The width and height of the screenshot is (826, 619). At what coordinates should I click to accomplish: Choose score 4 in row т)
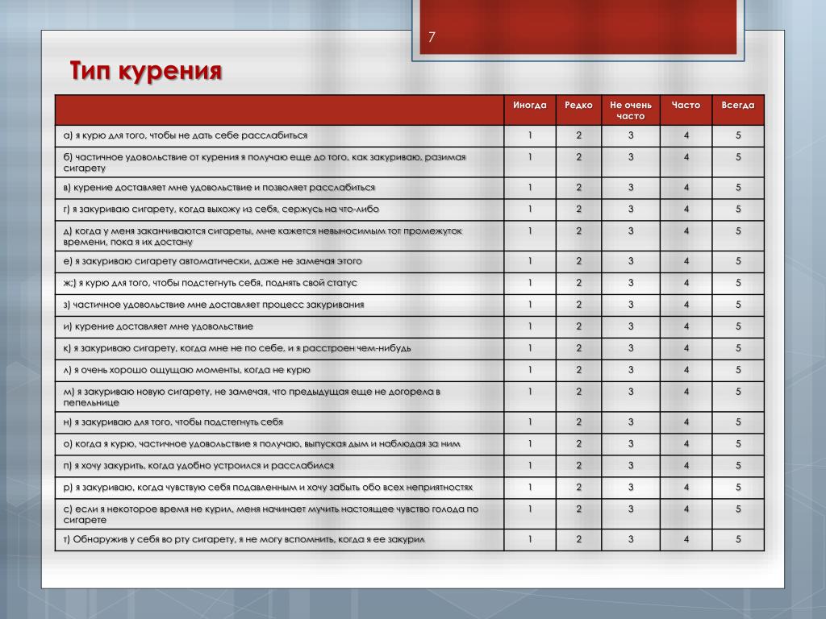(686, 539)
